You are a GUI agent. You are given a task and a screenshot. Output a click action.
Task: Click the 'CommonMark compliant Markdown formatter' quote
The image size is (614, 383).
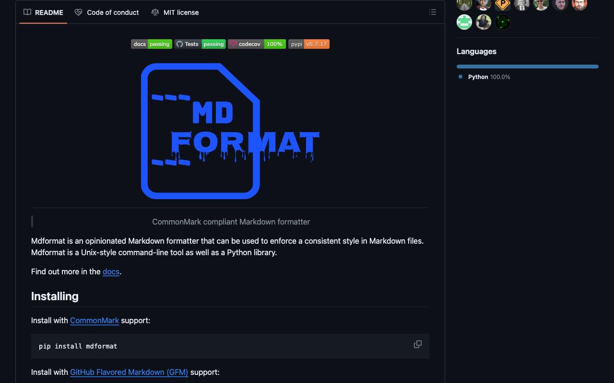231,222
